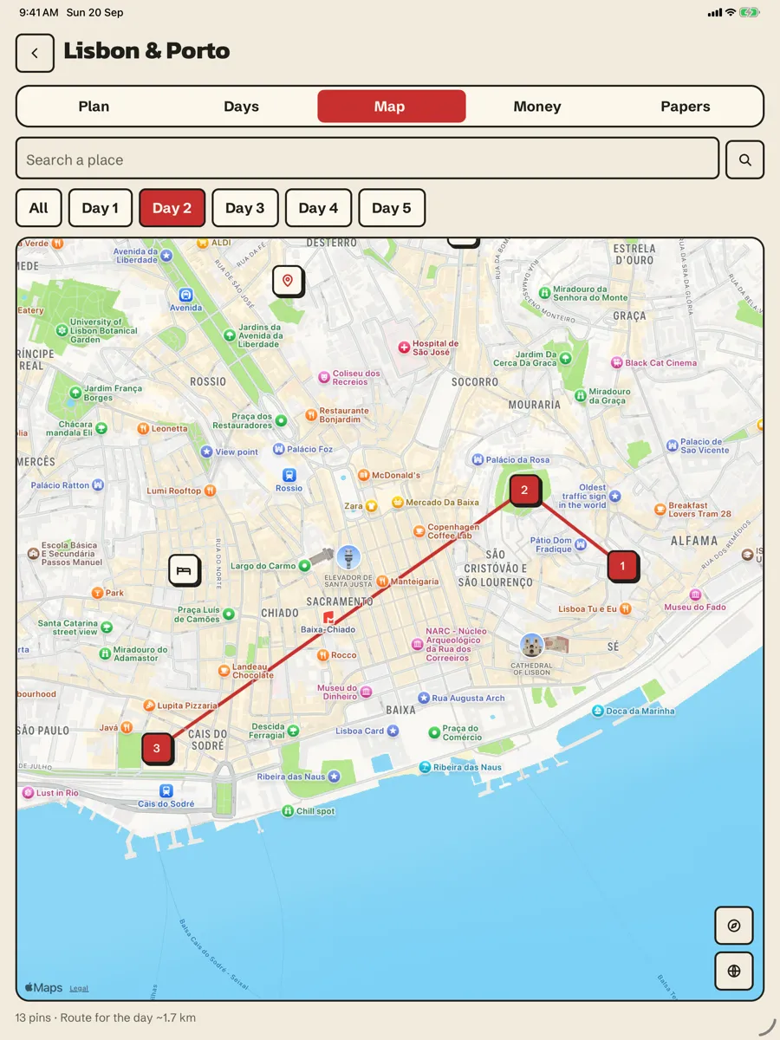Filter map to Day 4
Viewport: 780px width, 1040px height.
point(318,208)
